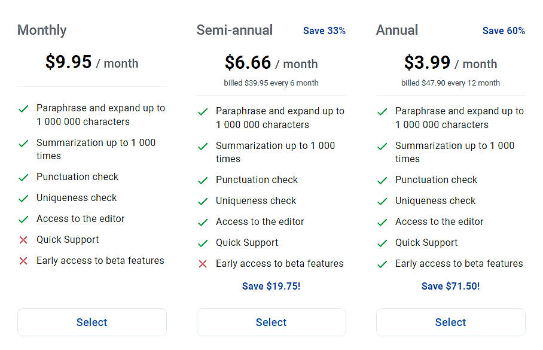Click the checkmark next to Quick Support on Annual
Screen dimensions: 543x350
coord(382,242)
